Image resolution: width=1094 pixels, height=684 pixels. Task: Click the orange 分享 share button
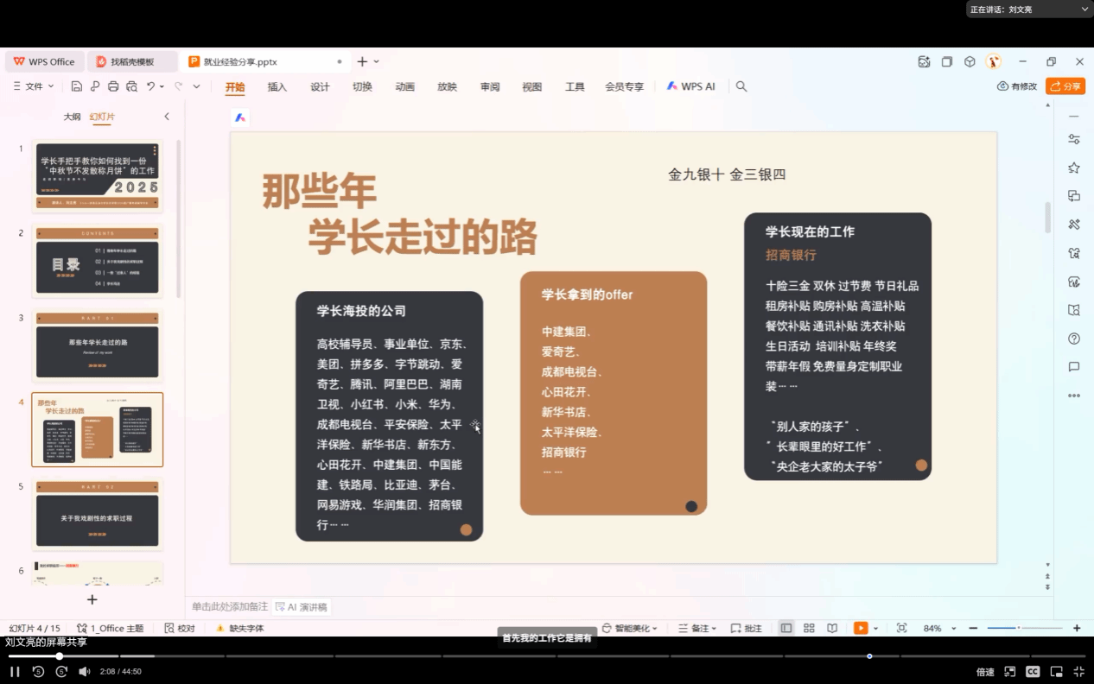[1065, 86]
